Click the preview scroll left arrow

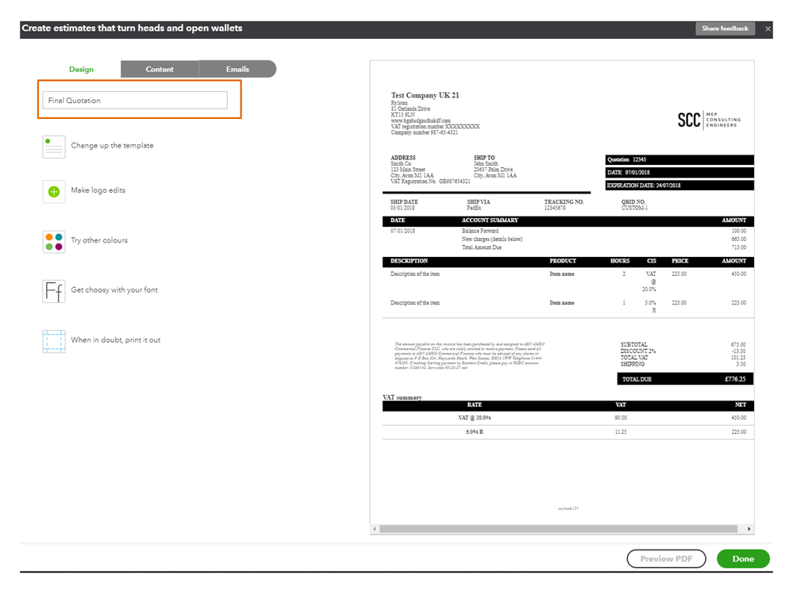[x=375, y=529]
